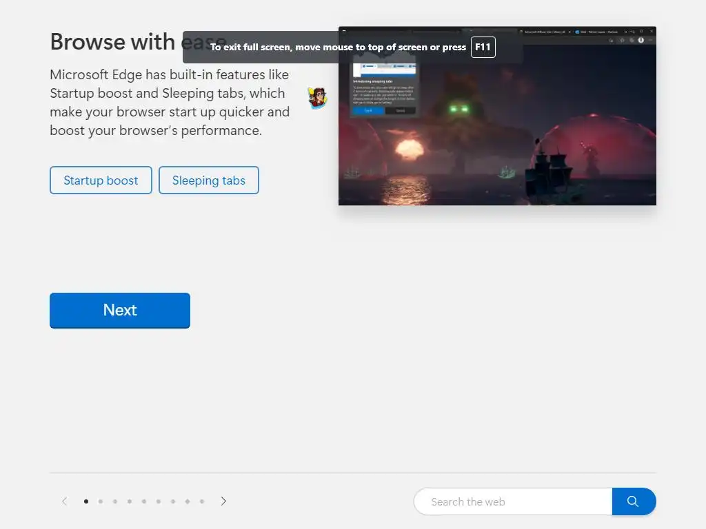Image resolution: width=706 pixels, height=529 pixels.
Task: Click the Search the web input field
Action: click(513, 501)
